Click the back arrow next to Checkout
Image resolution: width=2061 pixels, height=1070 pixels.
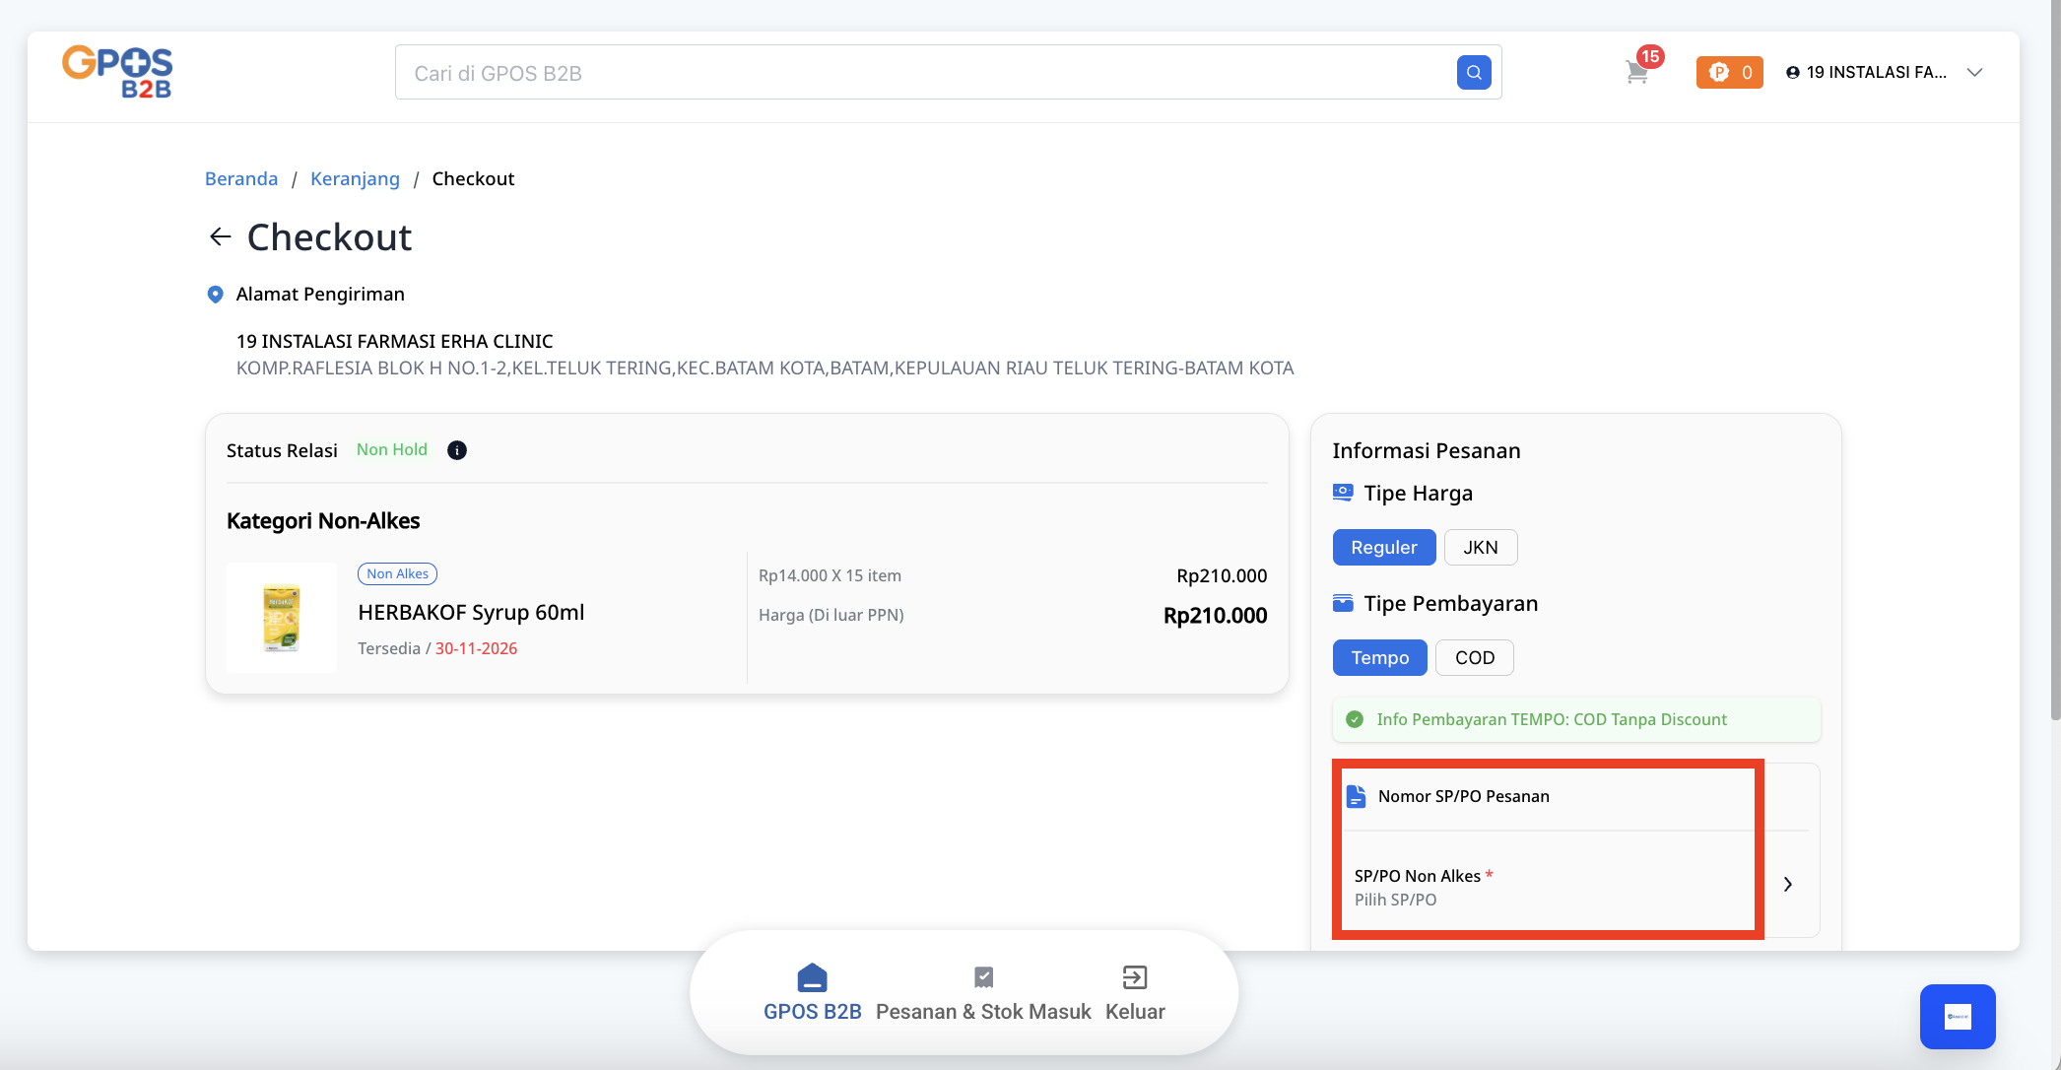(x=220, y=237)
